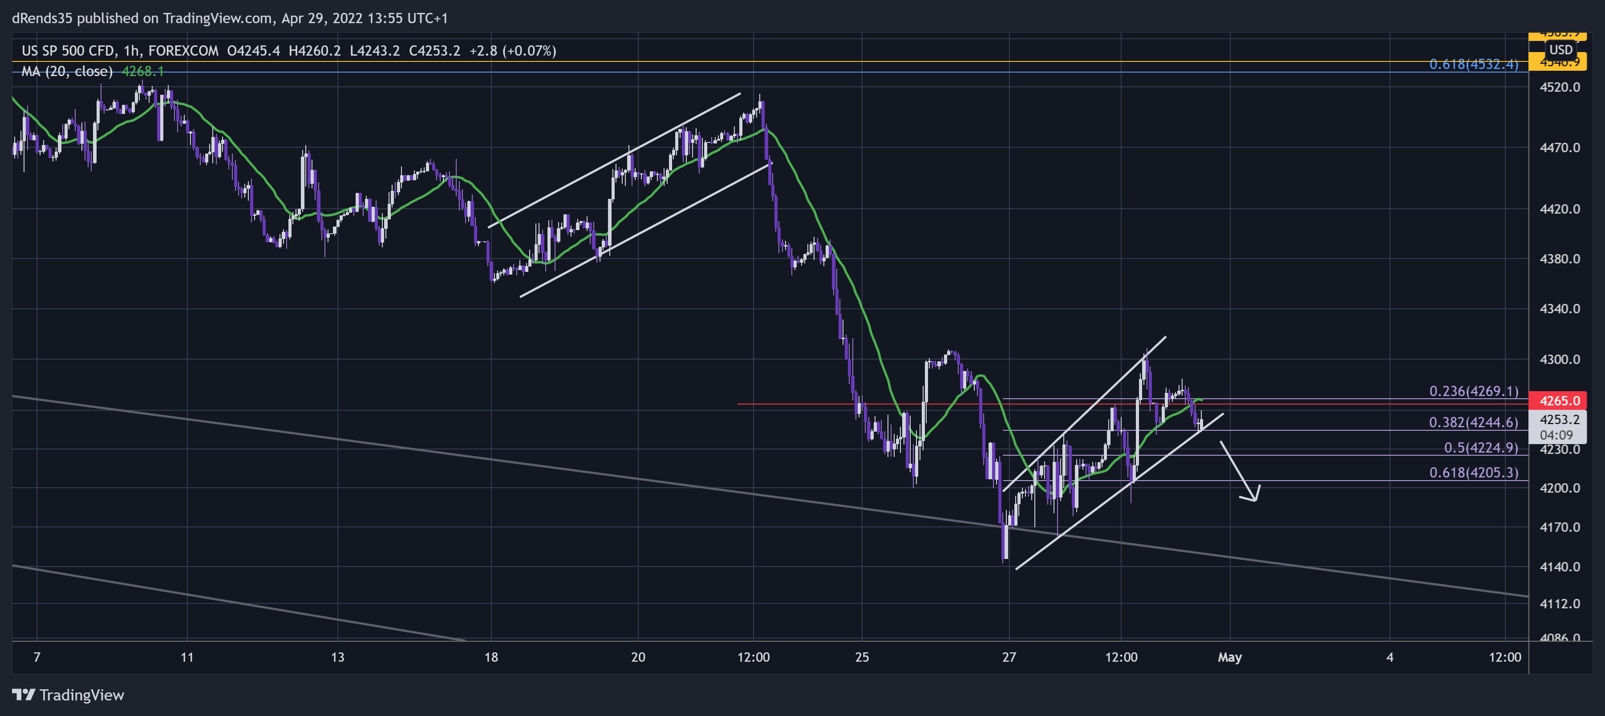Click the open price O4245.4
Viewport: 1605px width, 716px height.
pos(254,50)
